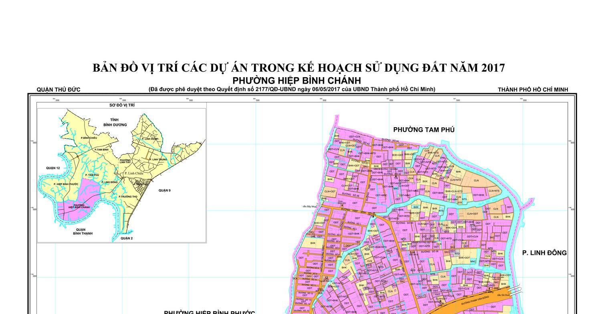
Task: Click the P. LINH ĐÔNG label on main map
Action: click(544, 253)
